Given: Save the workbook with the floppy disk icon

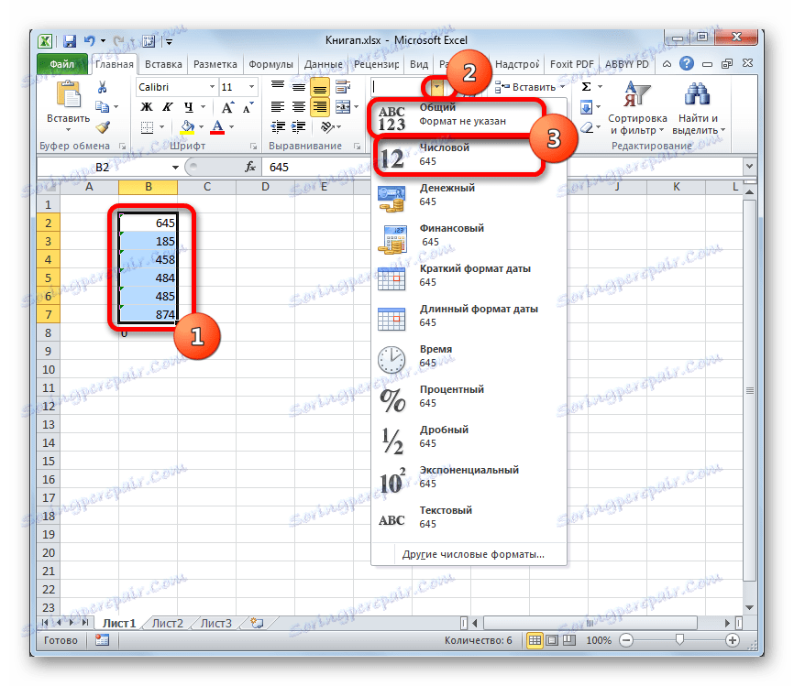Looking at the screenshot, I should click(x=70, y=41).
